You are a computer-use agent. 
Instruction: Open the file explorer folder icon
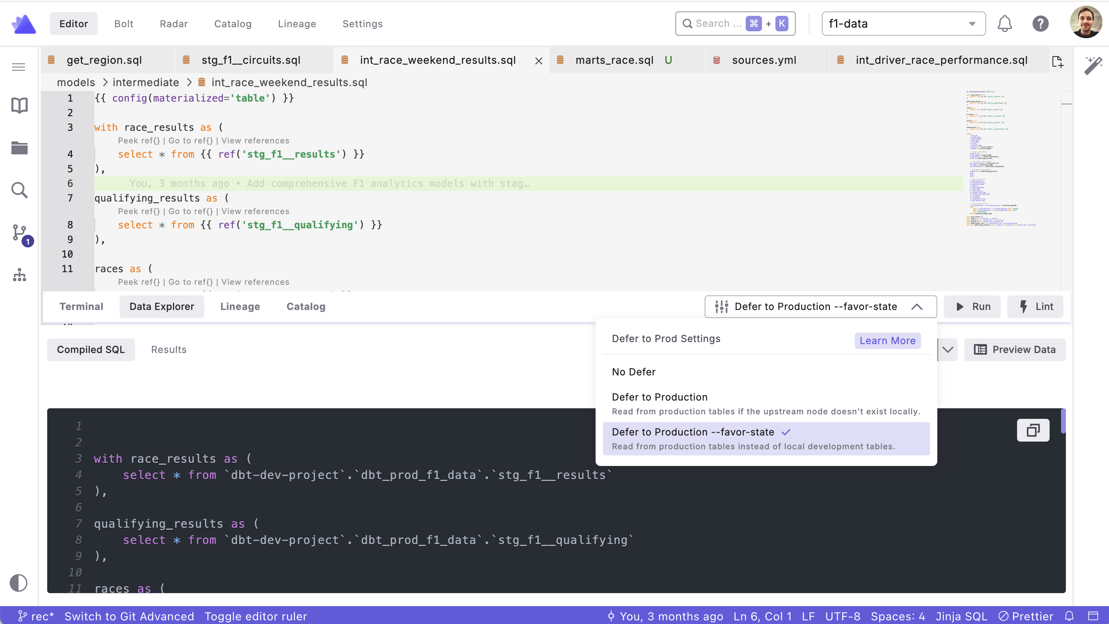(20, 148)
